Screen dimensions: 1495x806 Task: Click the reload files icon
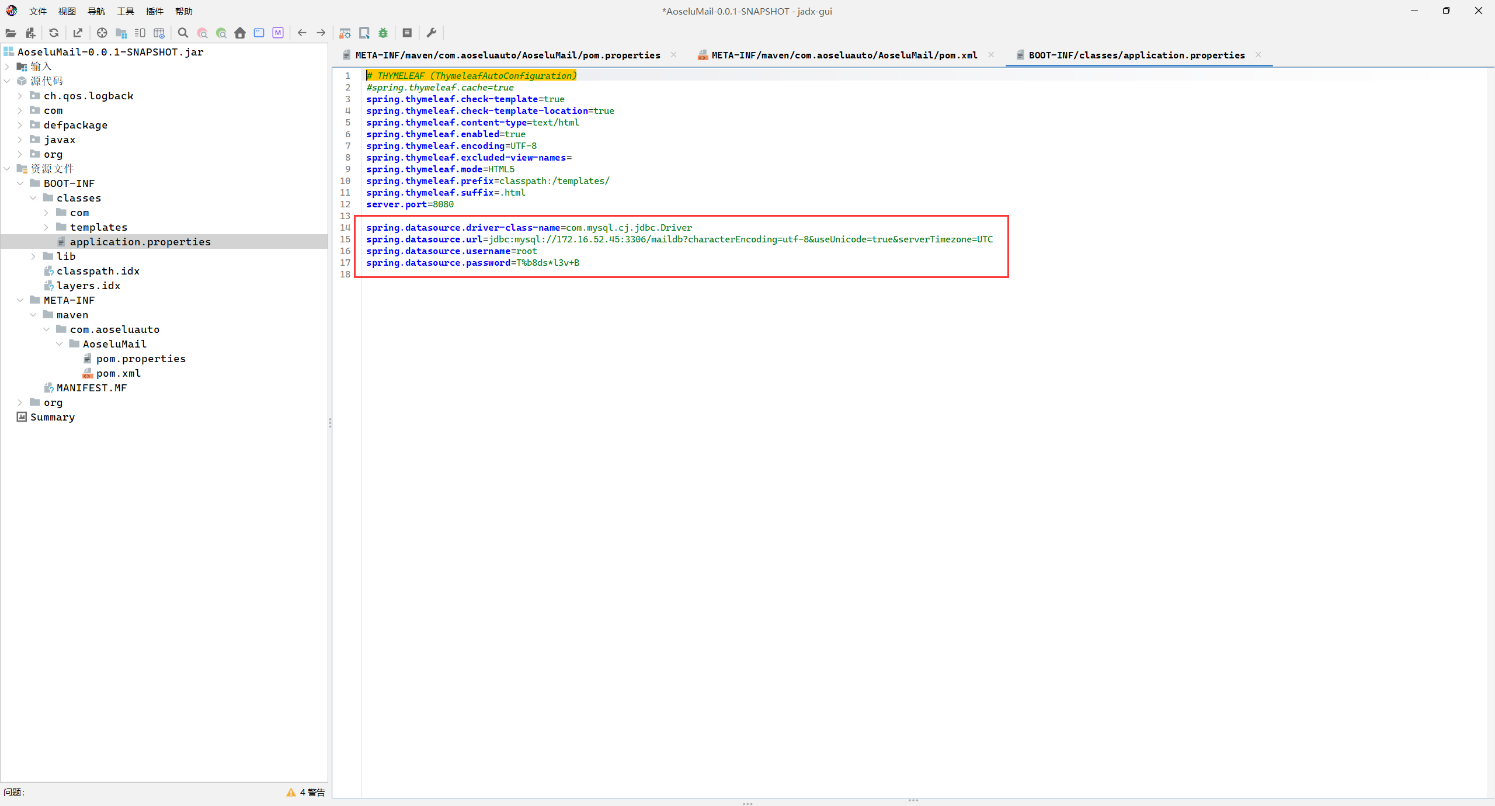click(x=54, y=33)
